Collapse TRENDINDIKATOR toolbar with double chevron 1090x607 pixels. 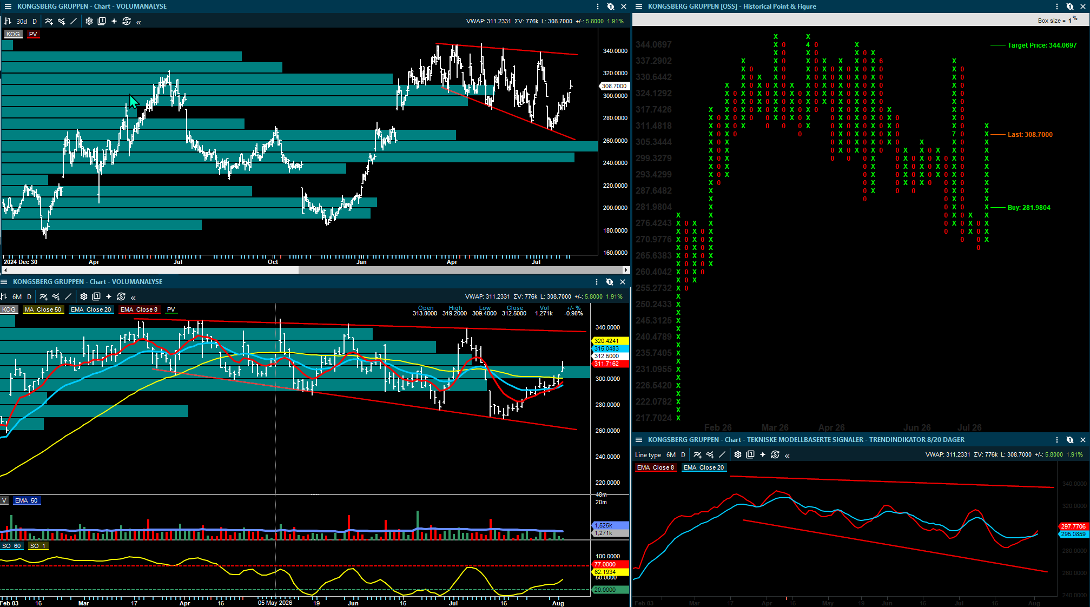788,456
